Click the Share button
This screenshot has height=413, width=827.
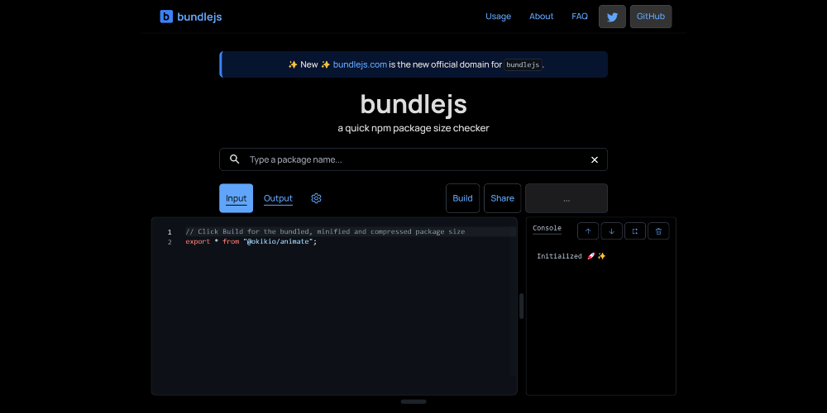click(502, 198)
